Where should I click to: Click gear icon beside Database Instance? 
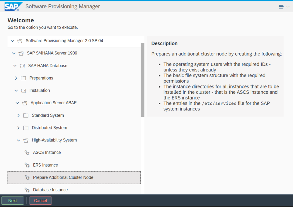27,190
